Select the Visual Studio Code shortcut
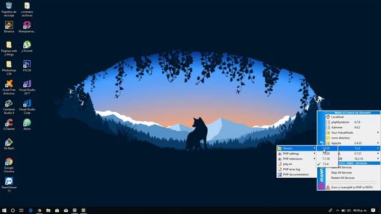 point(27,107)
